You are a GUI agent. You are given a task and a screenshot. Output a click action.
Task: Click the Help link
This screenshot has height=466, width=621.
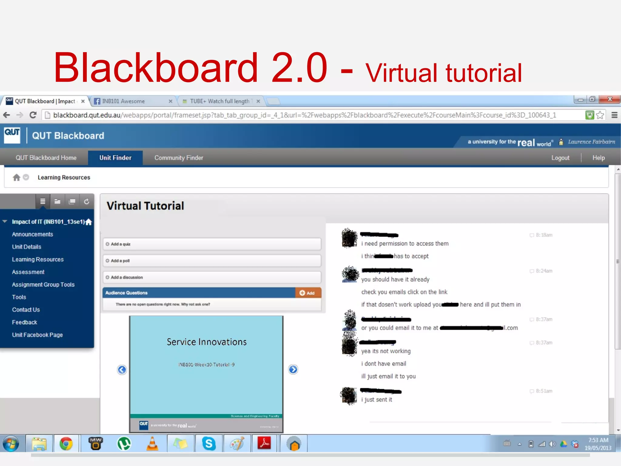coord(599,158)
